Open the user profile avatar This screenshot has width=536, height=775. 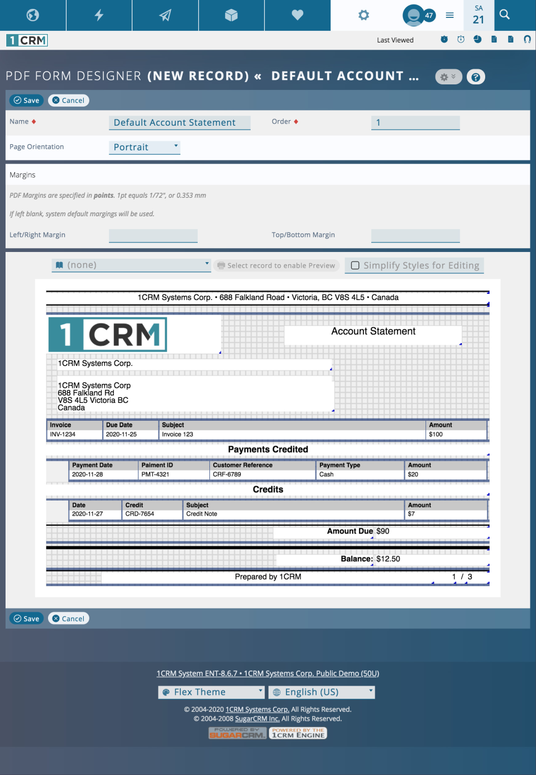coord(413,15)
